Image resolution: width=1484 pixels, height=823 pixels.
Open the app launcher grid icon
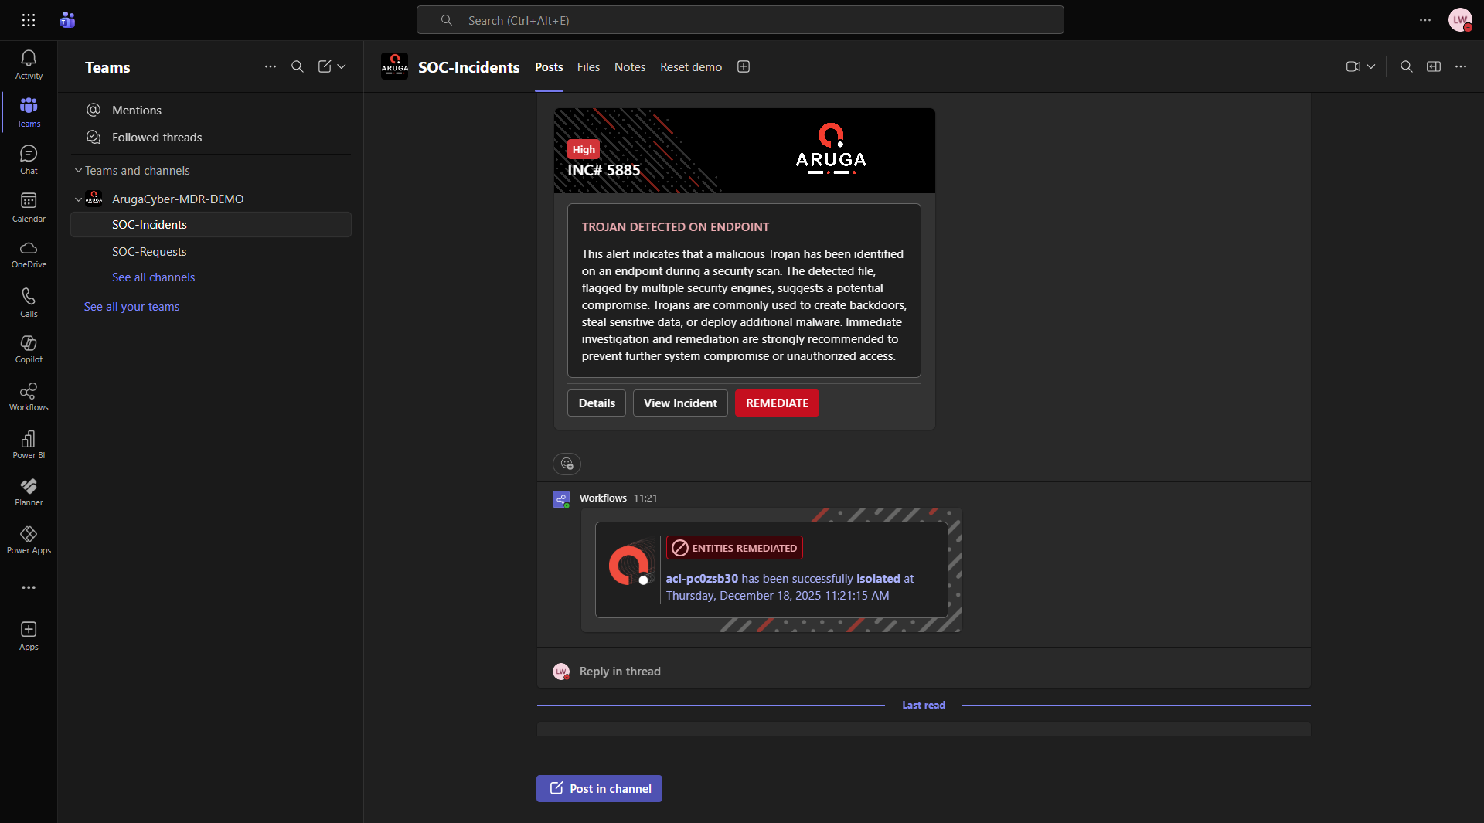tap(29, 20)
